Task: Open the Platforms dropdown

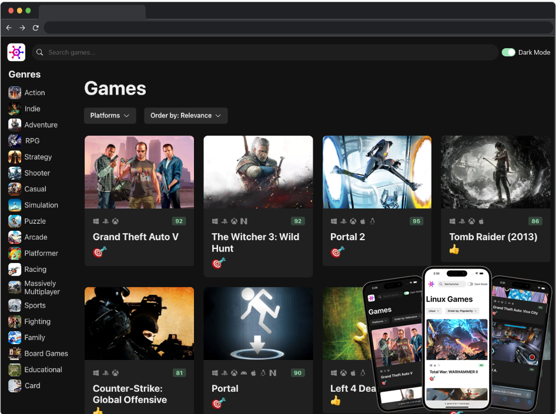Action: [x=110, y=116]
